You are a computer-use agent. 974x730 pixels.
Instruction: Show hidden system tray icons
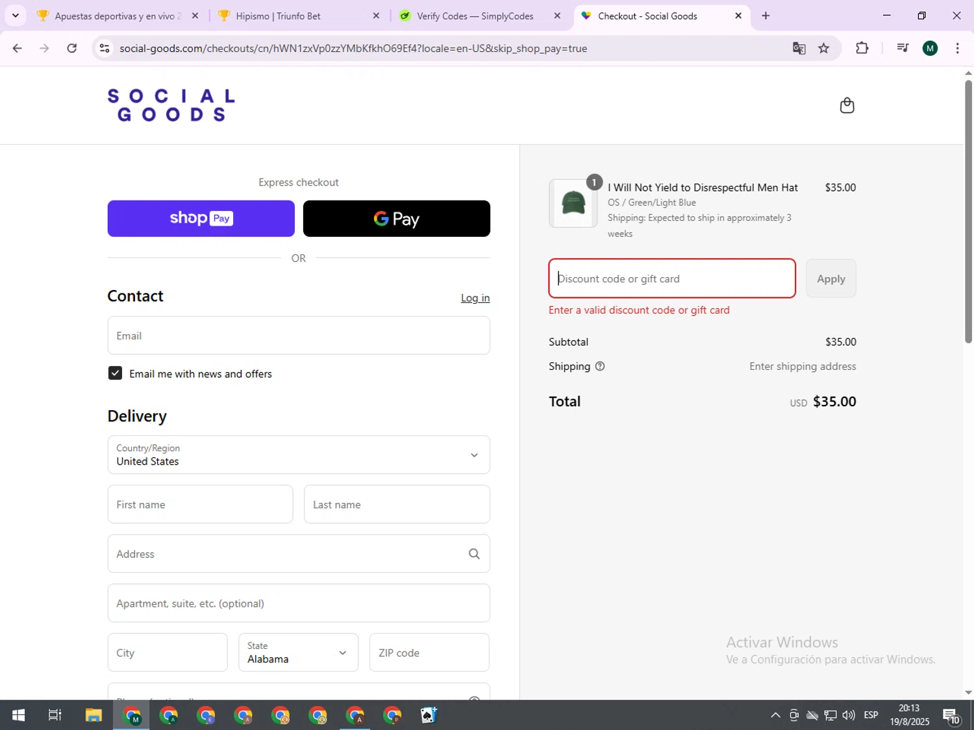coord(775,715)
